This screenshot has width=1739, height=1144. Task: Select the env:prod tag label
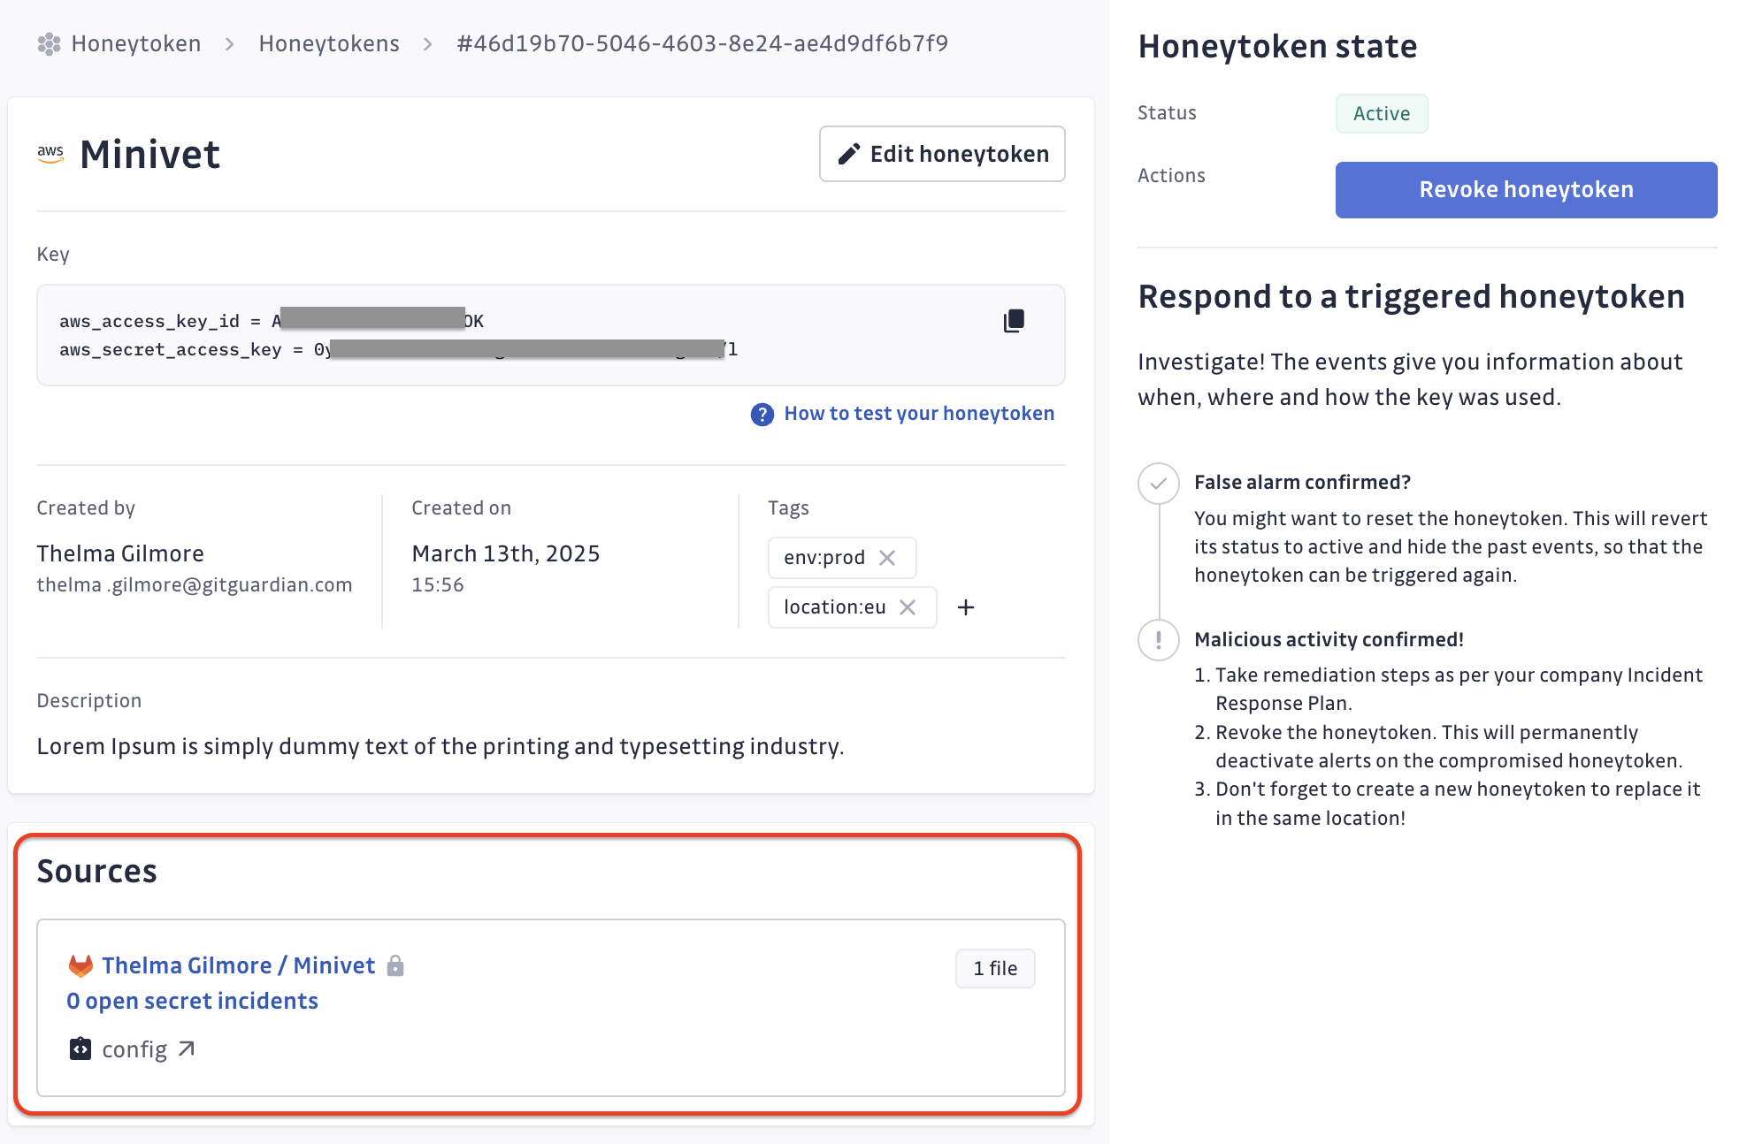824,558
